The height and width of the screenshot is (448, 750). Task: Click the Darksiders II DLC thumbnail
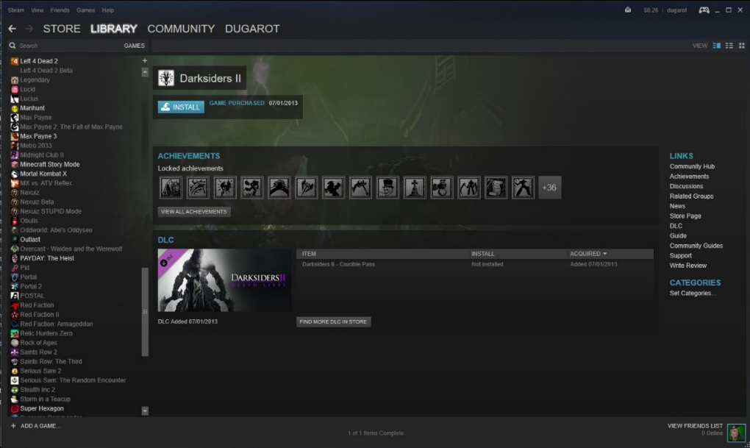(x=224, y=280)
